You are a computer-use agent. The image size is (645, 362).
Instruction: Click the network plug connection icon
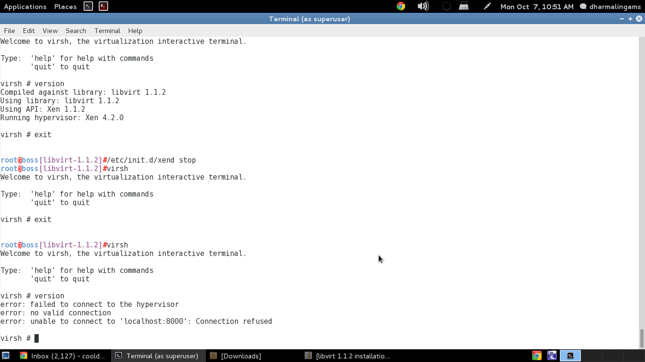(487, 6)
